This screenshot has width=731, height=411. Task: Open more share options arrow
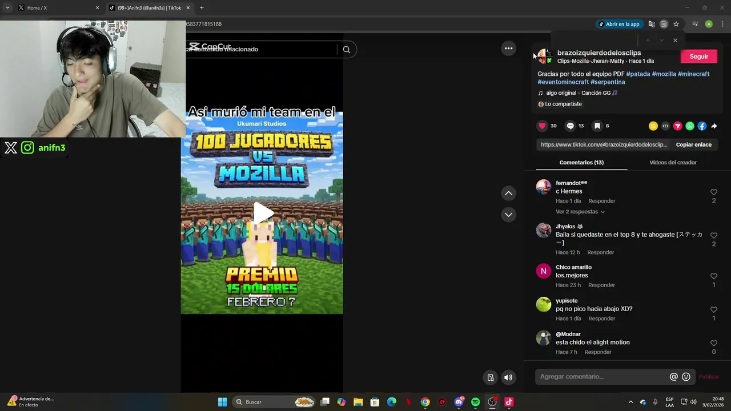pos(714,126)
